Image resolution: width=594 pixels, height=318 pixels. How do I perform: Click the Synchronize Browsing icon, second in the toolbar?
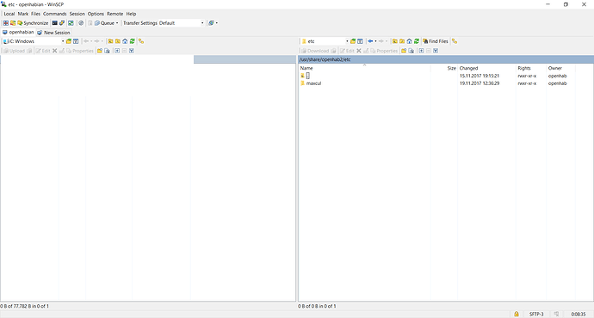pos(13,23)
